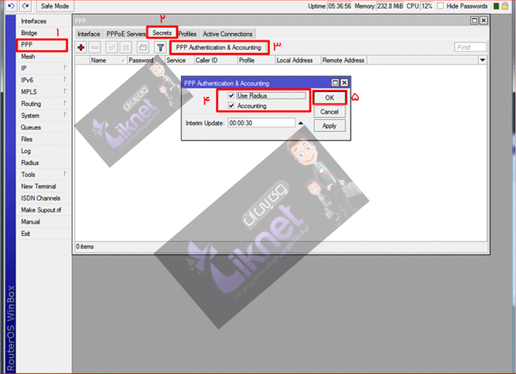Click the checkmark enable icon
This screenshot has width=516, height=374.
pos(112,48)
